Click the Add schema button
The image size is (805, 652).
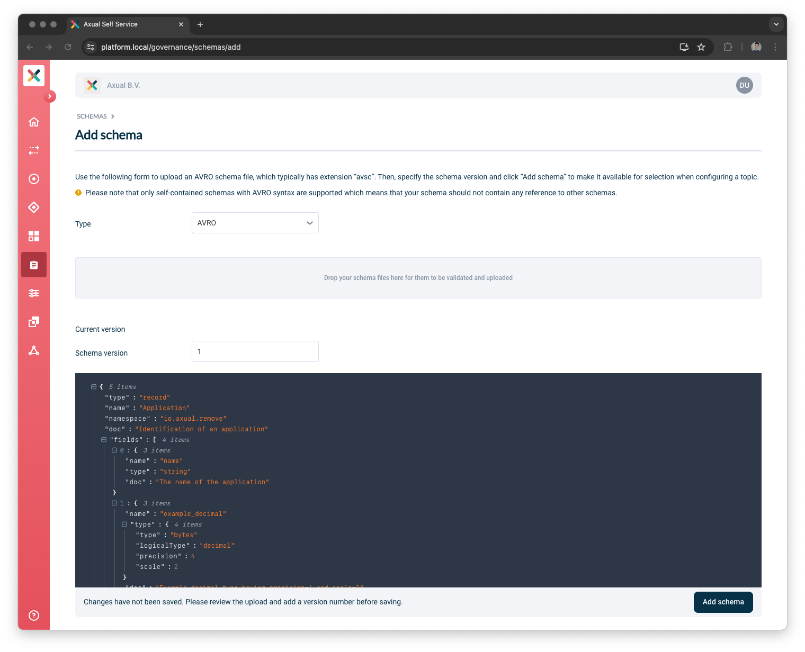(723, 602)
